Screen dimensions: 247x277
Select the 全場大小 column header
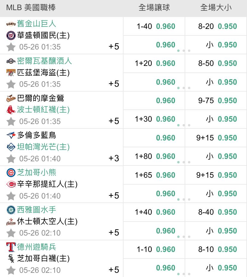click(216, 7)
